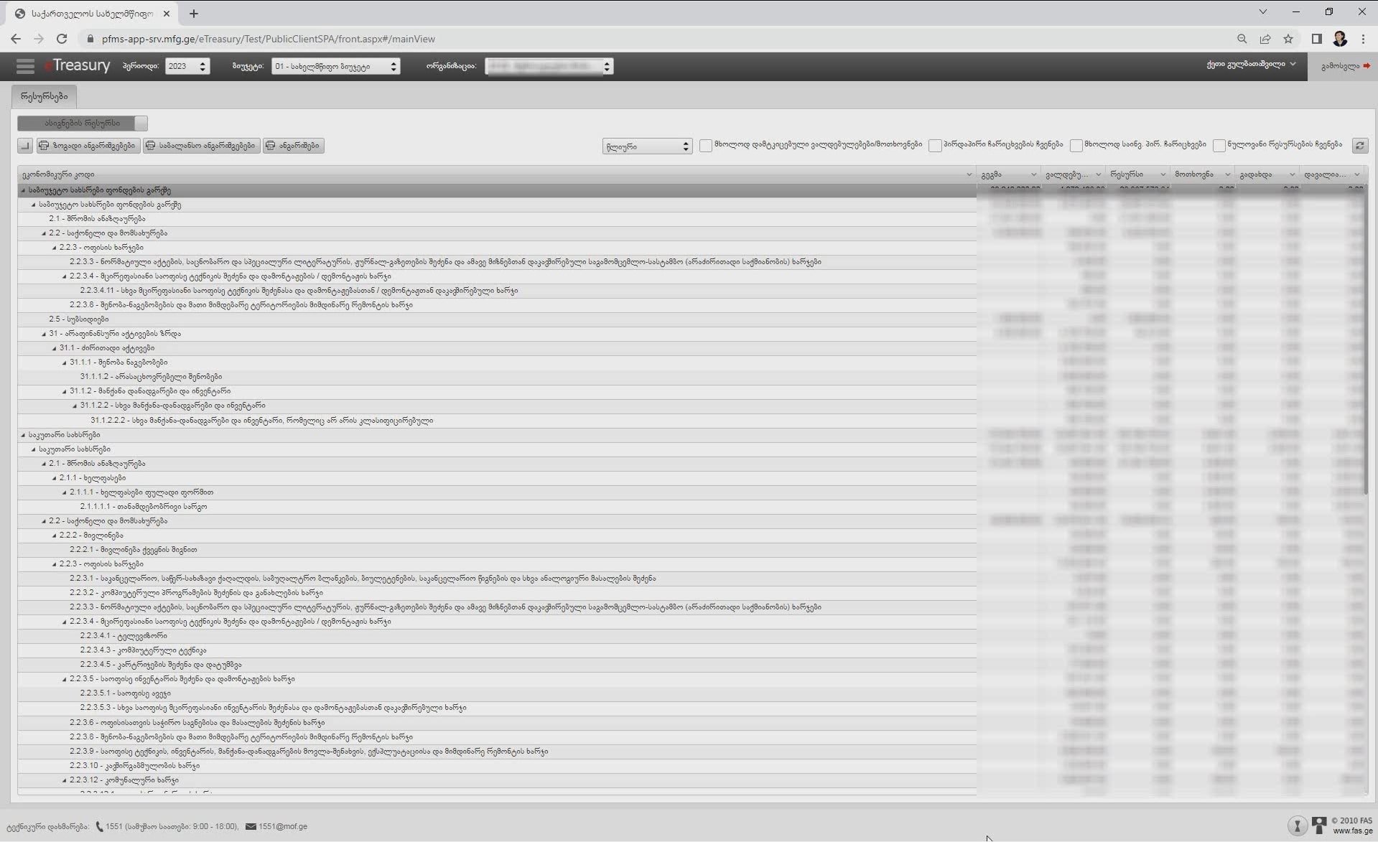
Task: Enable the ნულოვანი რესურსების ჩვენება checkbox
Action: tap(1219, 146)
